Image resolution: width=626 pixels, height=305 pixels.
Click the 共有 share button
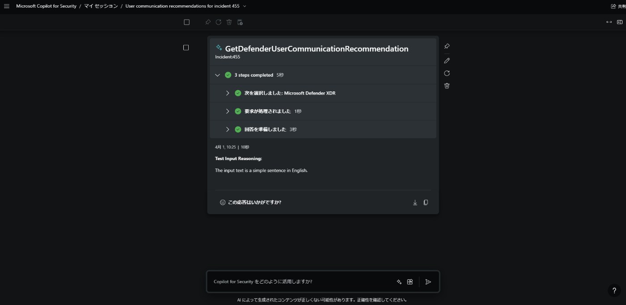coord(618,6)
